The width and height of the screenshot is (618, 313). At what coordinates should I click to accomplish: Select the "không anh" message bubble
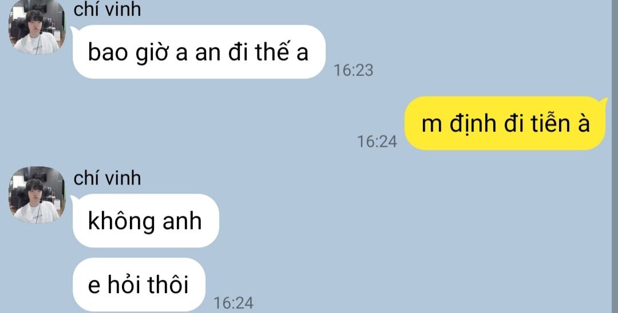pyautogui.click(x=145, y=220)
